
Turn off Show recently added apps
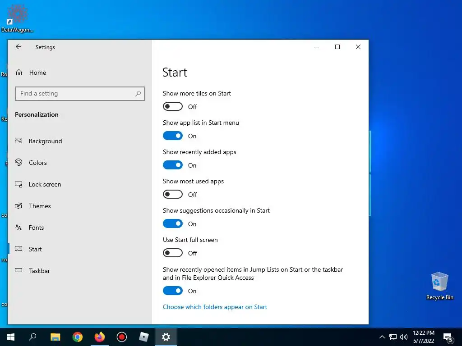pyautogui.click(x=173, y=165)
